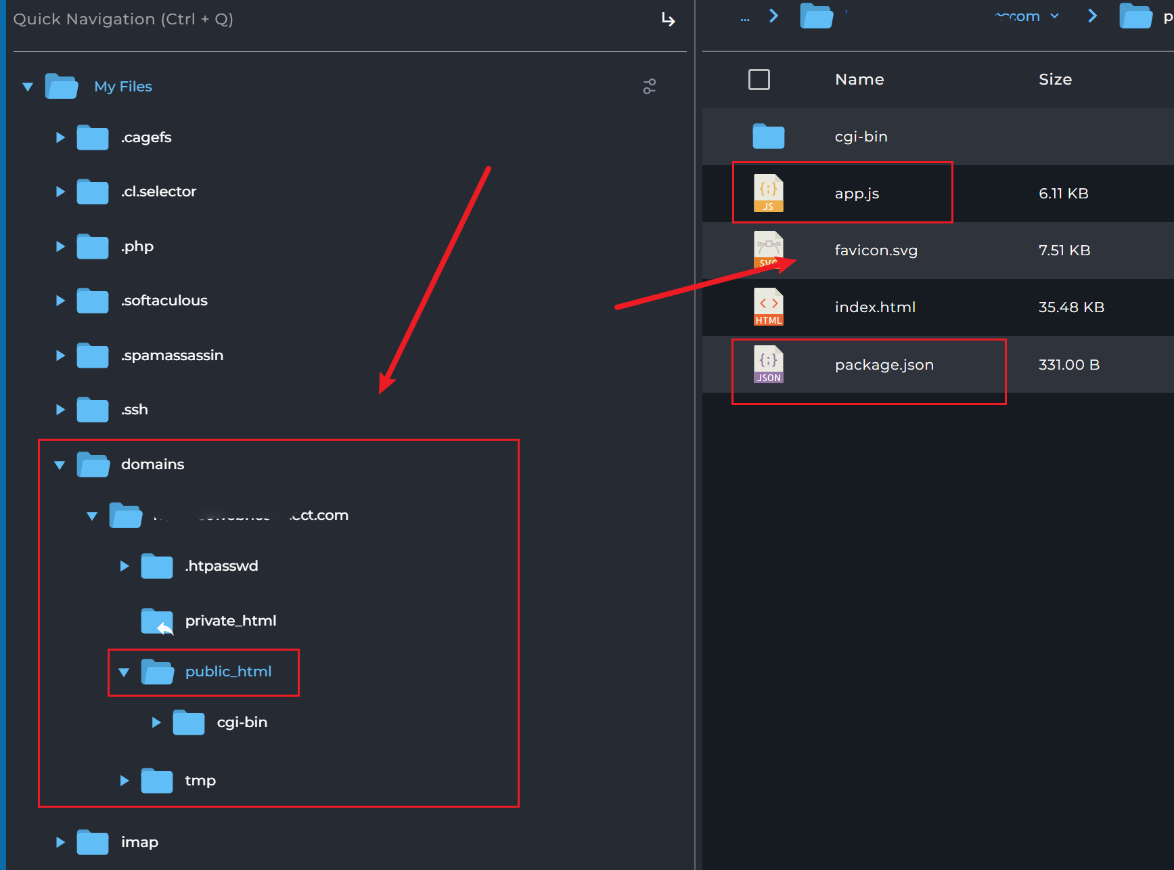
Task: Click the Quick Navigation go arrow icon
Action: point(668,20)
